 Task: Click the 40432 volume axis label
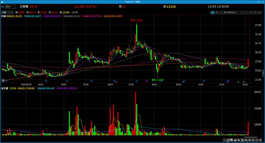[x=257, y=92]
